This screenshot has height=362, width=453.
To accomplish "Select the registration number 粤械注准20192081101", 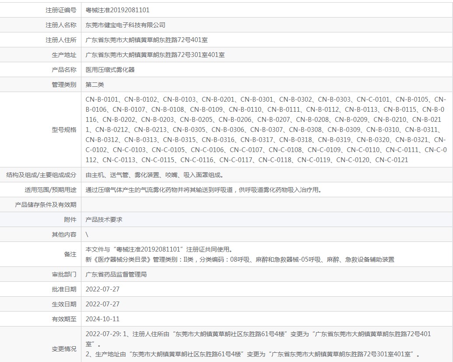I will (117, 10).
